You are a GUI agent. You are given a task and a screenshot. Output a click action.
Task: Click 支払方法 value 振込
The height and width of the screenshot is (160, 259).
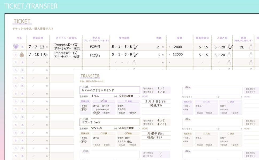[x=129, y=142]
